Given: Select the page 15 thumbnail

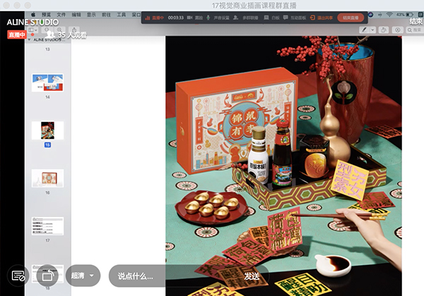Looking at the screenshot, I should [x=48, y=130].
